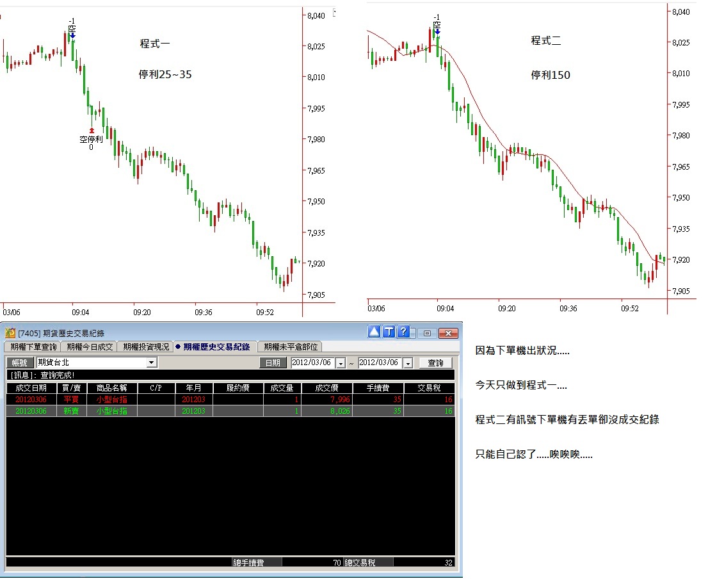The image size is (708, 579).
Task: Click 09:20 time label on 程式一 chart
Action: (142, 312)
